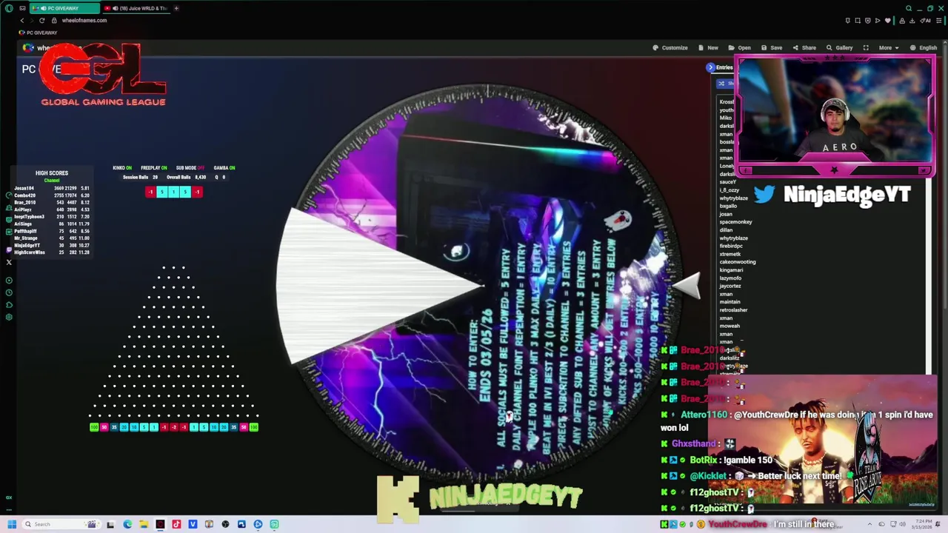
Task: Click the wheelofnames logo in header
Action: (x=28, y=47)
